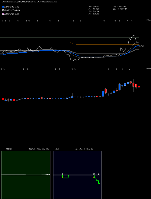
Task: Click the white DOW MT legend swatch
Action: click(x=3, y=10)
